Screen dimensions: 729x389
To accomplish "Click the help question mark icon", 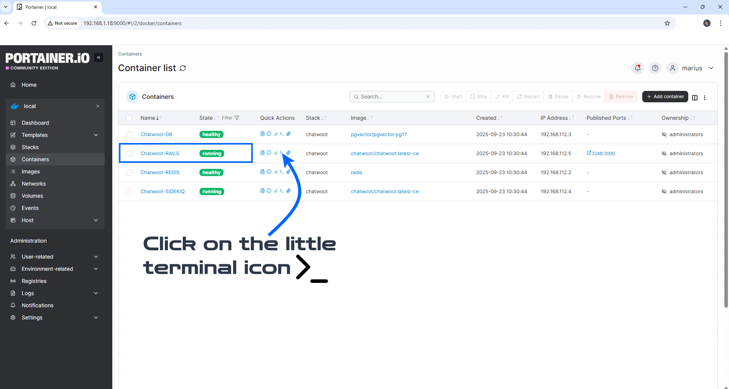I will 655,68.
